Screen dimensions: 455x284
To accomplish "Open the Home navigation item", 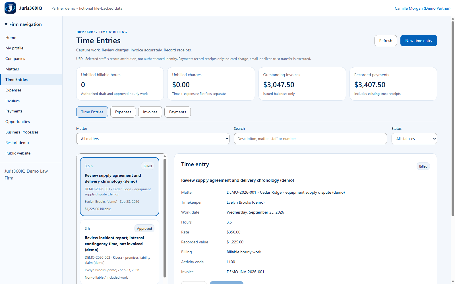I will (x=31, y=37).
